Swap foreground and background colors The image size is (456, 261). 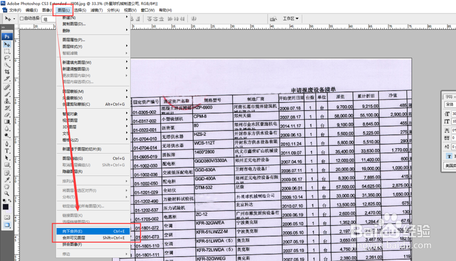(10, 201)
